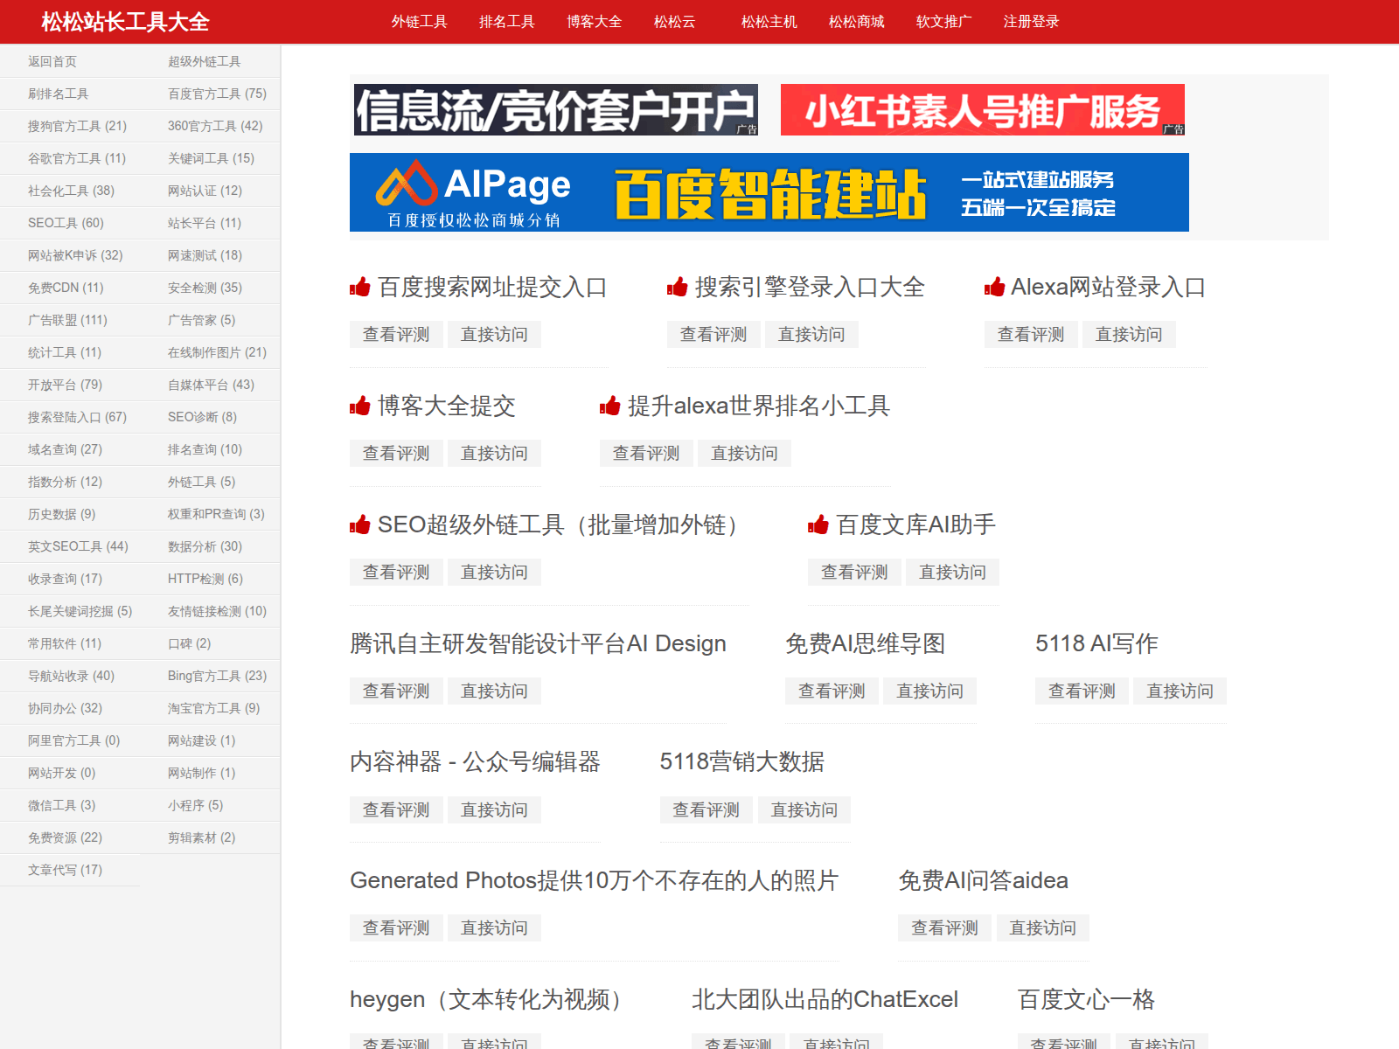The width and height of the screenshot is (1399, 1049).
Task: Click 查看评测 under 5118 AI写作
Action: coord(1082,691)
